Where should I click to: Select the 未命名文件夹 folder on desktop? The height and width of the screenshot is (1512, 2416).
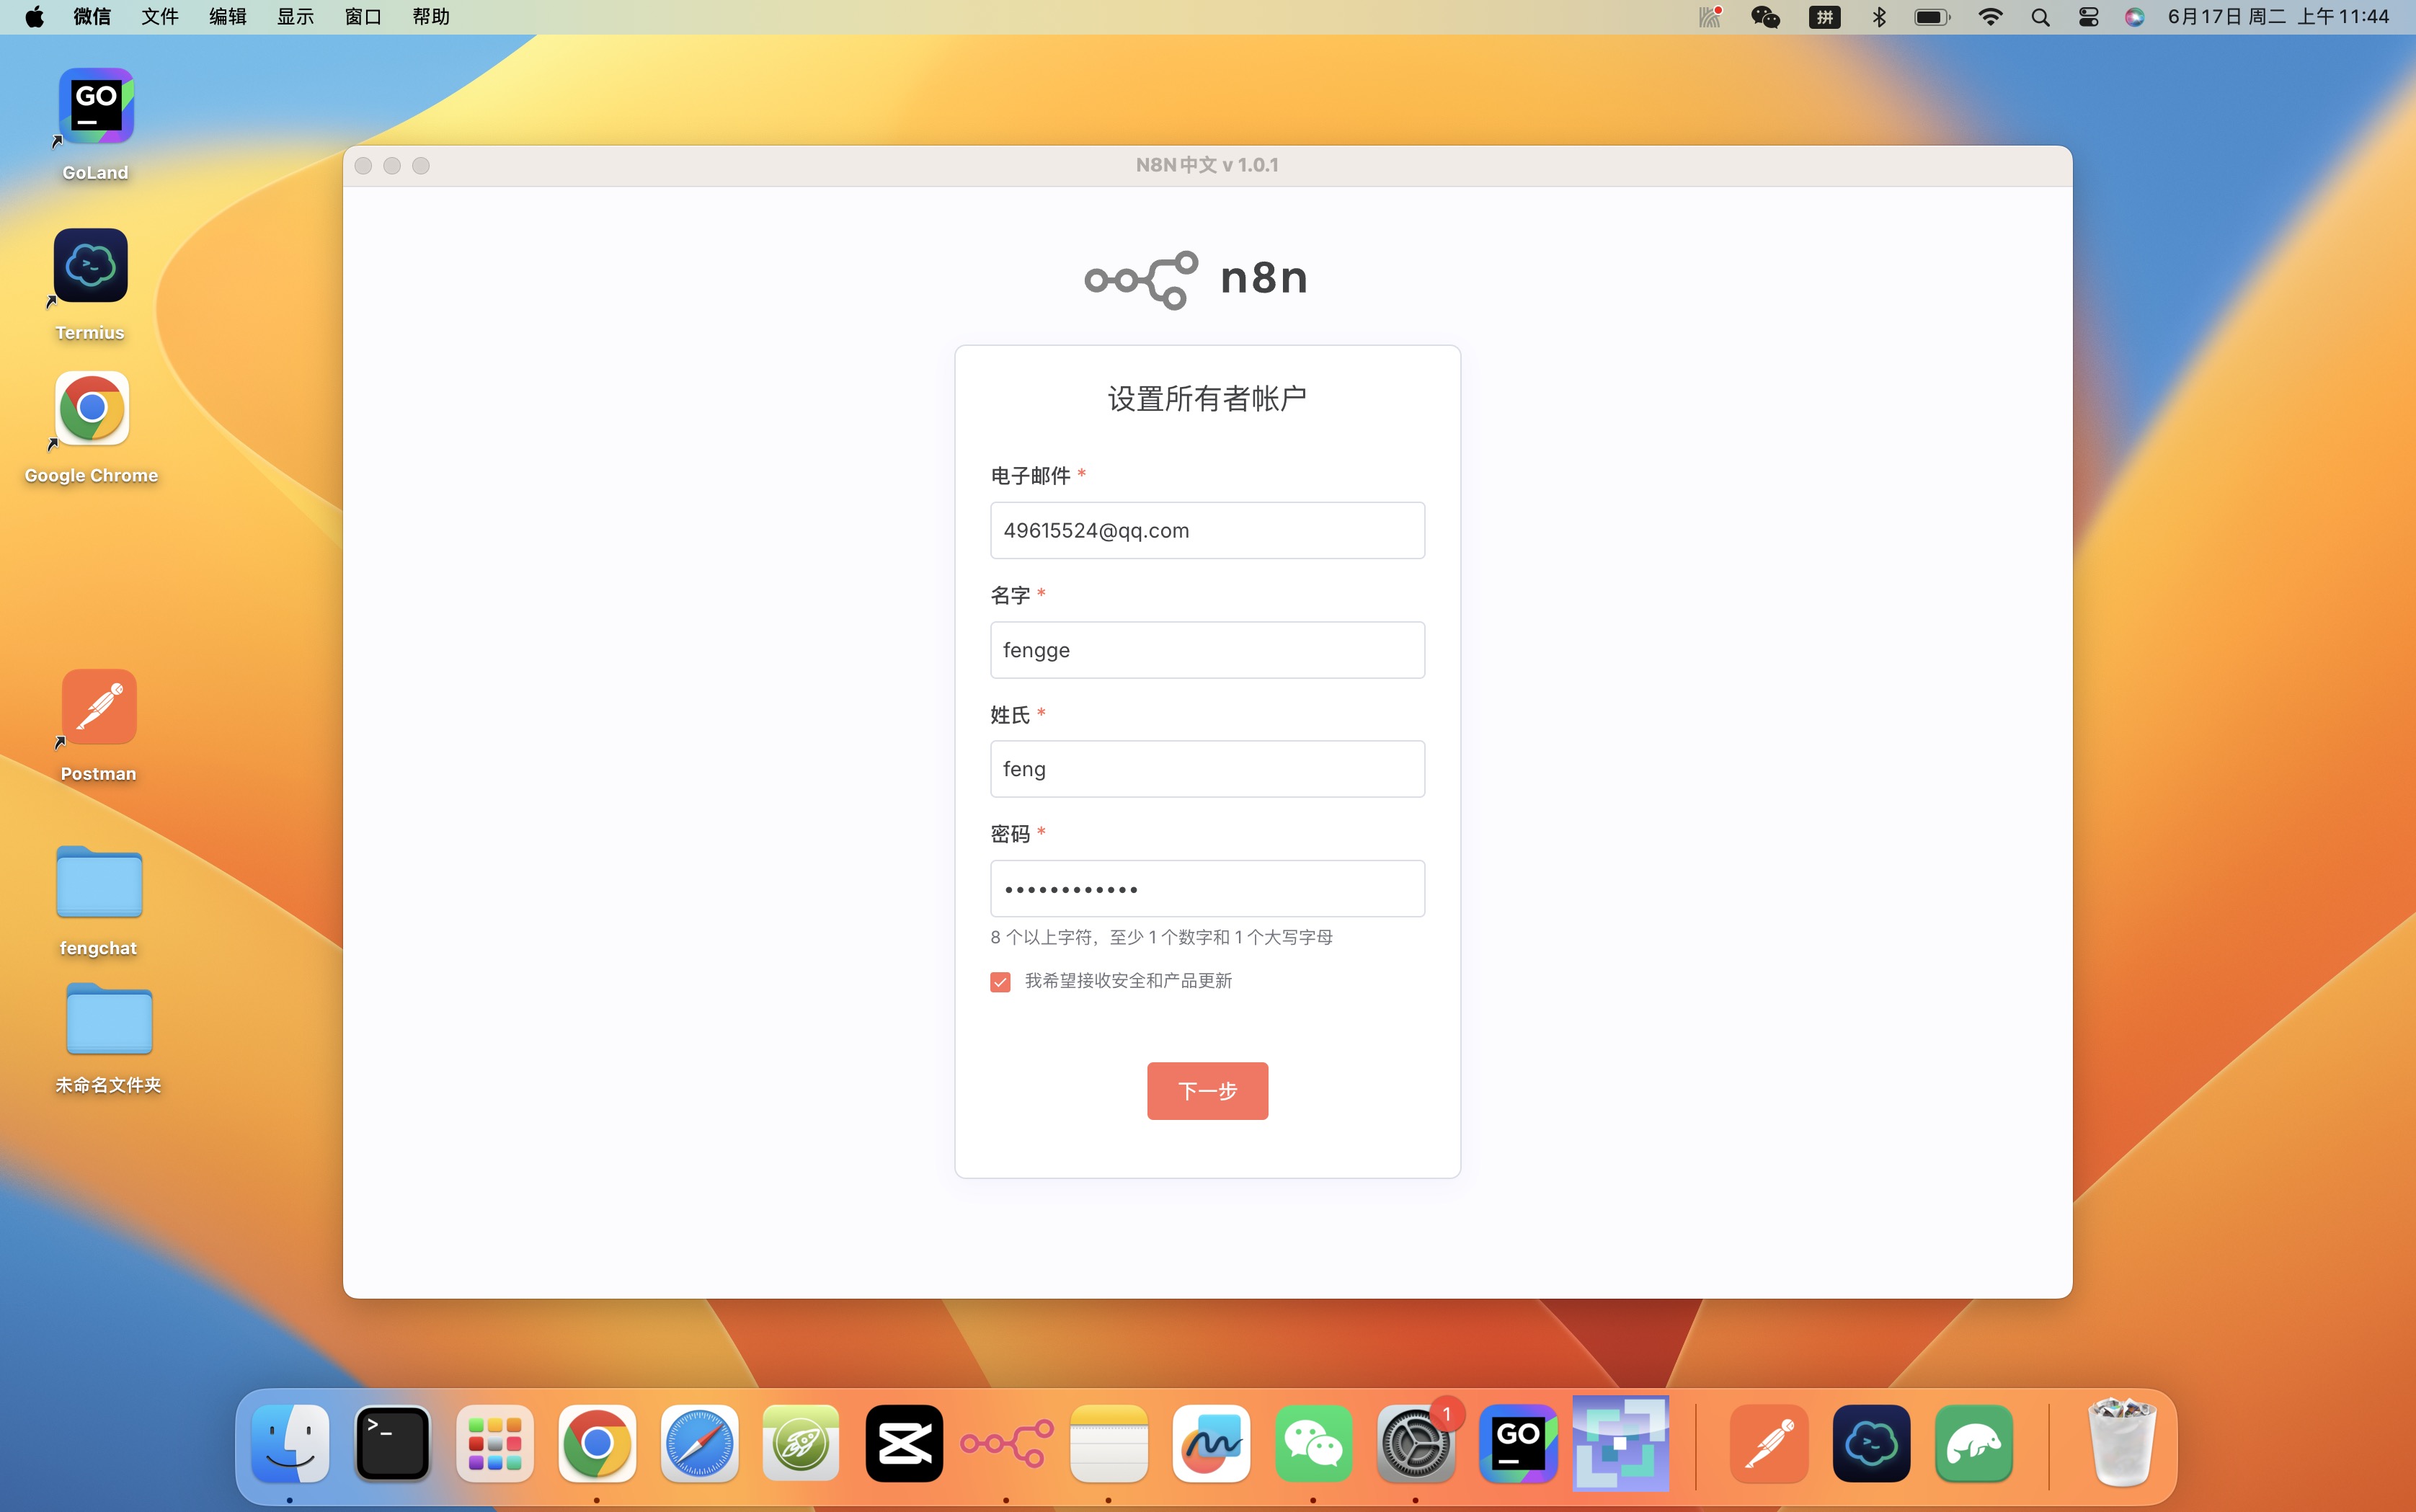[x=109, y=1019]
